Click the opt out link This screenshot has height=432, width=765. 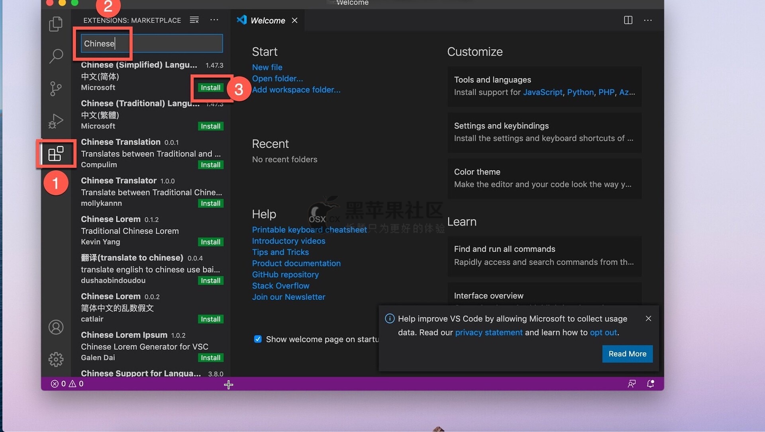coord(603,332)
